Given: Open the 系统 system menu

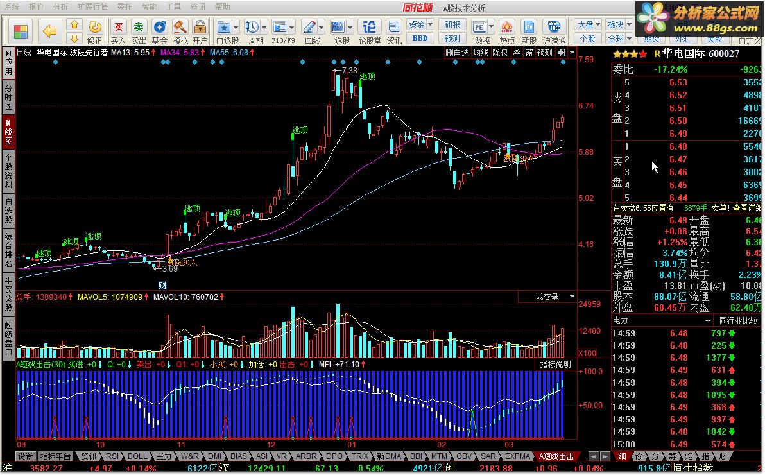Looking at the screenshot, I should point(12,7).
